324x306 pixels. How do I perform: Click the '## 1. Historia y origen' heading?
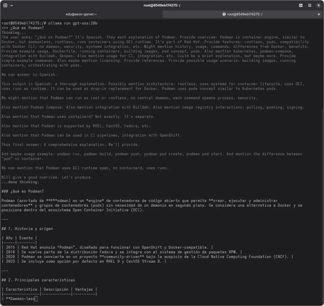tap(27, 229)
